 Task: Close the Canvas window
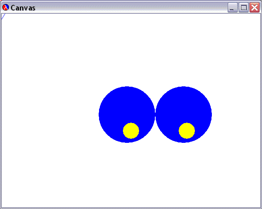click(x=254, y=8)
